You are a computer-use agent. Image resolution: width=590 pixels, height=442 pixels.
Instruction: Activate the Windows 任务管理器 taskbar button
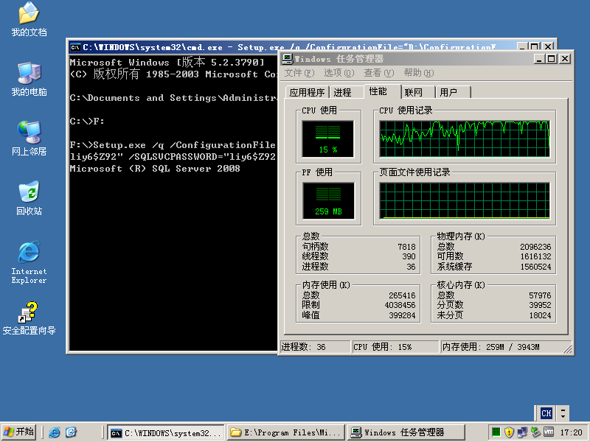click(x=406, y=432)
